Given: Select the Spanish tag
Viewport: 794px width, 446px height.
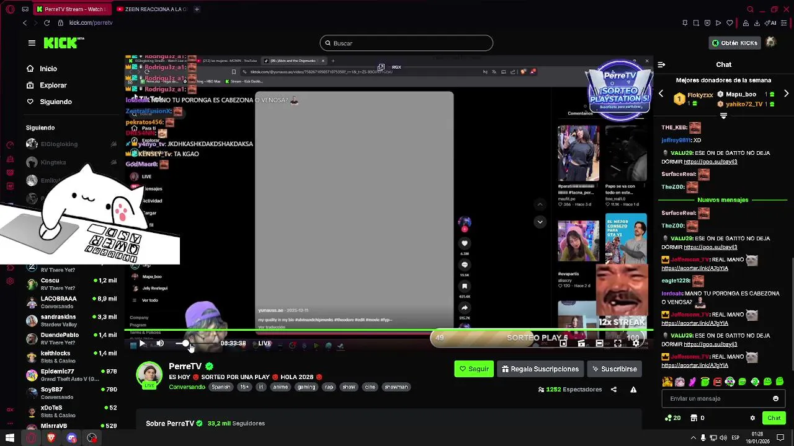Looking at the screenshot, I should (221, 387).
